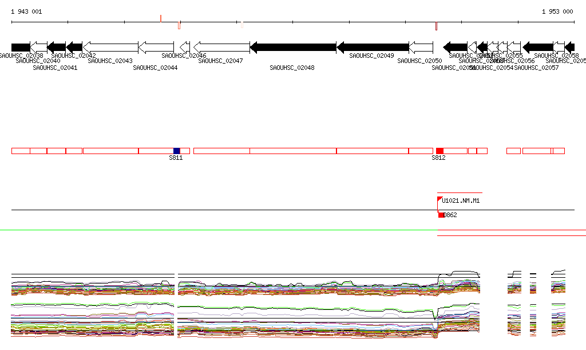Click the filled red S812 segment box
The width and height of the screenshot is (586, 350).
point(440,151)
